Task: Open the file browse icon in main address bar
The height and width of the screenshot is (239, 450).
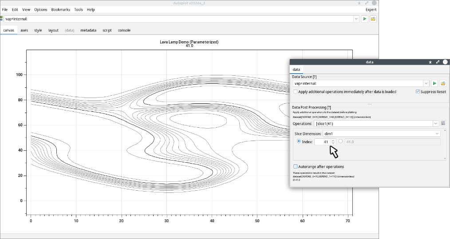Action: 373,19
